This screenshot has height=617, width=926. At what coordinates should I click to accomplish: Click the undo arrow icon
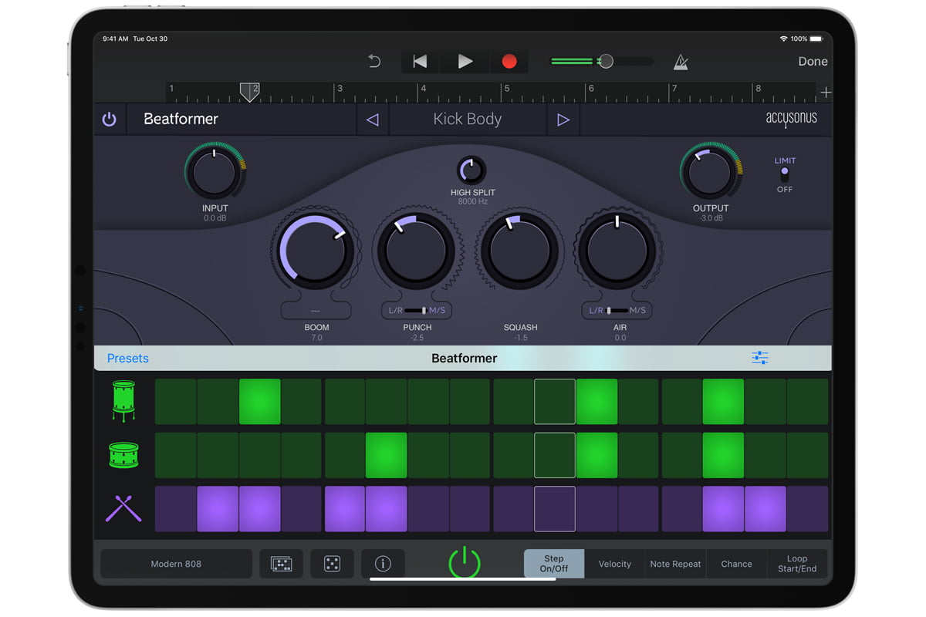coord(374,62)
